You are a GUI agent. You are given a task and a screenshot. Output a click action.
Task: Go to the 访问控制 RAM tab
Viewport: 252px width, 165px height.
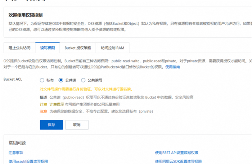click(x=112, y=48)
